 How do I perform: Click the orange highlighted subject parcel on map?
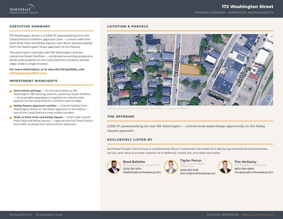point(190,70)
